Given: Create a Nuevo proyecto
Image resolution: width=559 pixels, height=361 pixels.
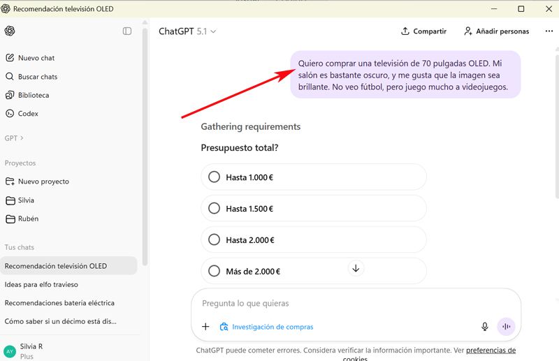Looking at the screenshot, I should pos(37,182).
